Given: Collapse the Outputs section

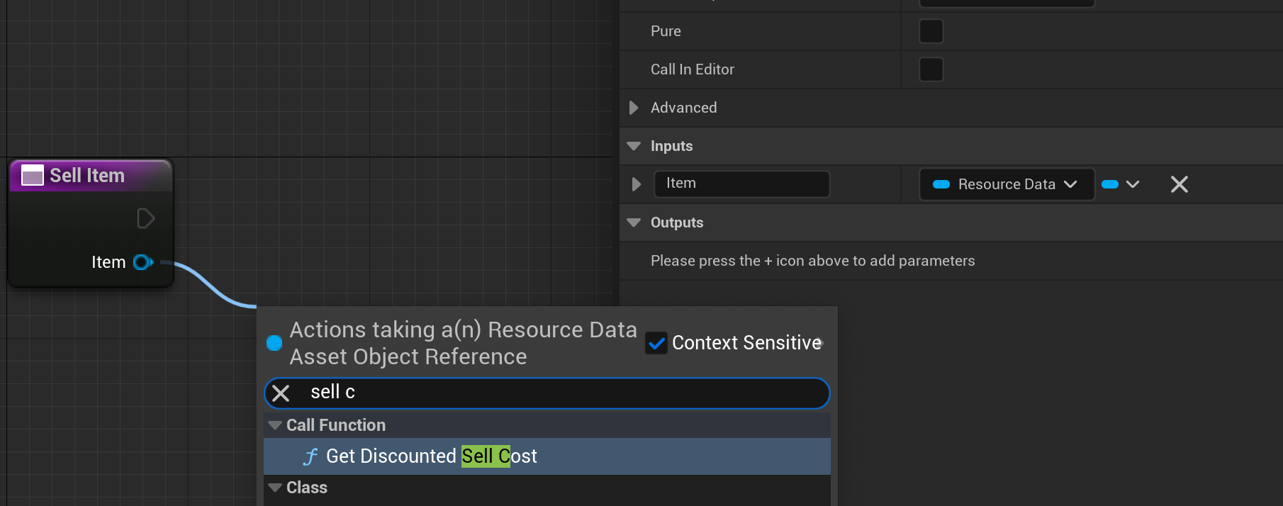Looking at the screenshot, I should [x=634, y=223].
